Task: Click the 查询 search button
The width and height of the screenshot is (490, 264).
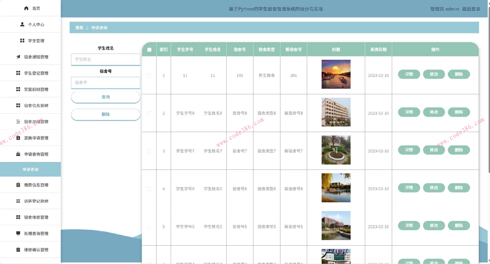Action: (105, 97)
